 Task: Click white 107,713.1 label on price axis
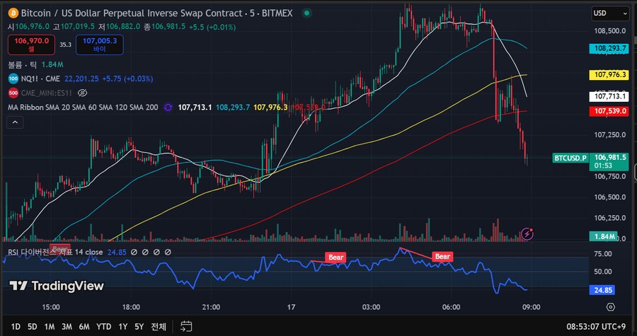pyautogui.click(x=609, y=96)
